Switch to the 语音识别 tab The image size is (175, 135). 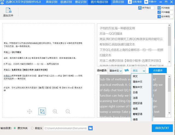coord(118,2)
